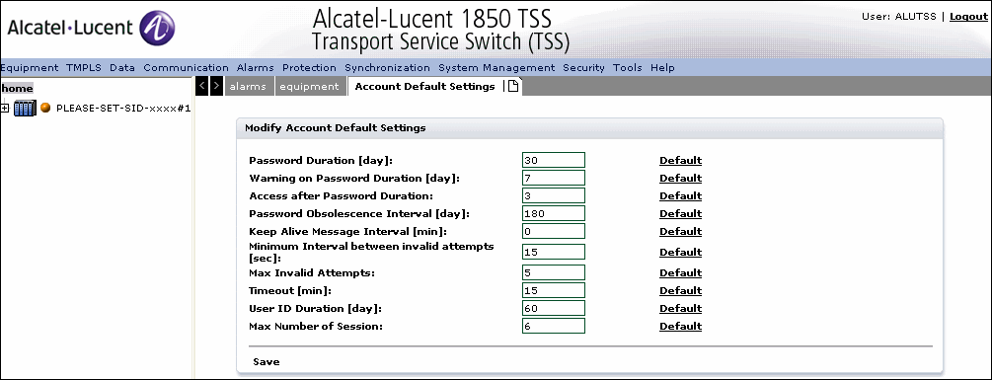Log out via the Logout link

click(x=968, y=17)
